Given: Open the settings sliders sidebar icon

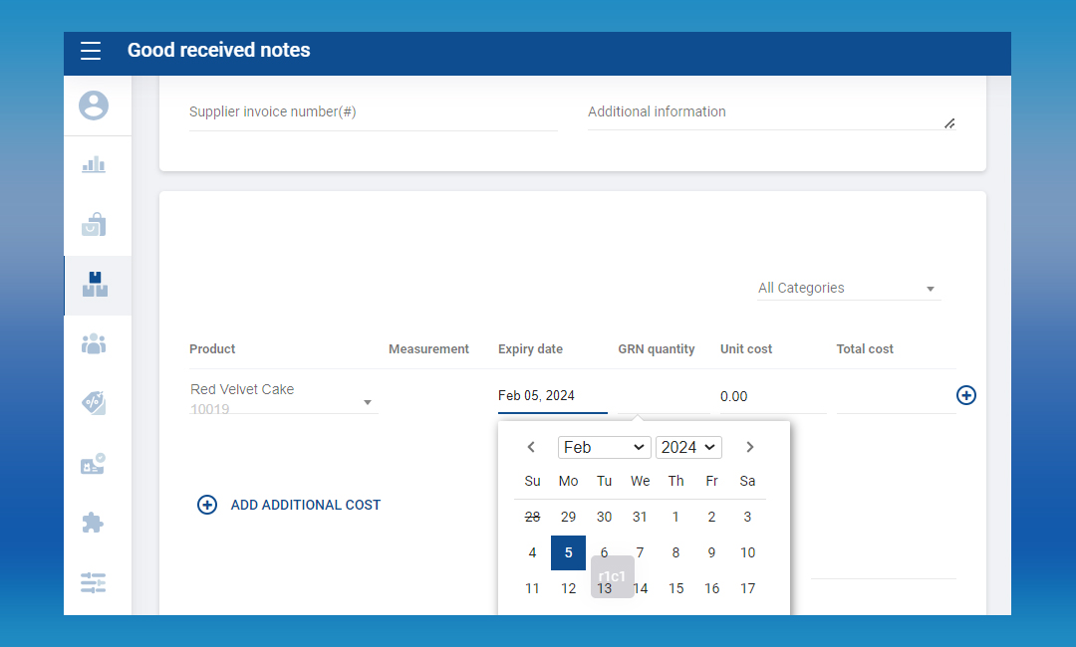Looking at the screenshot, I should click(94, 582).
